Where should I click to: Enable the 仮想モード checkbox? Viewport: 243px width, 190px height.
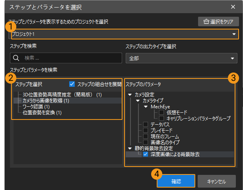[x=162, y=113]
